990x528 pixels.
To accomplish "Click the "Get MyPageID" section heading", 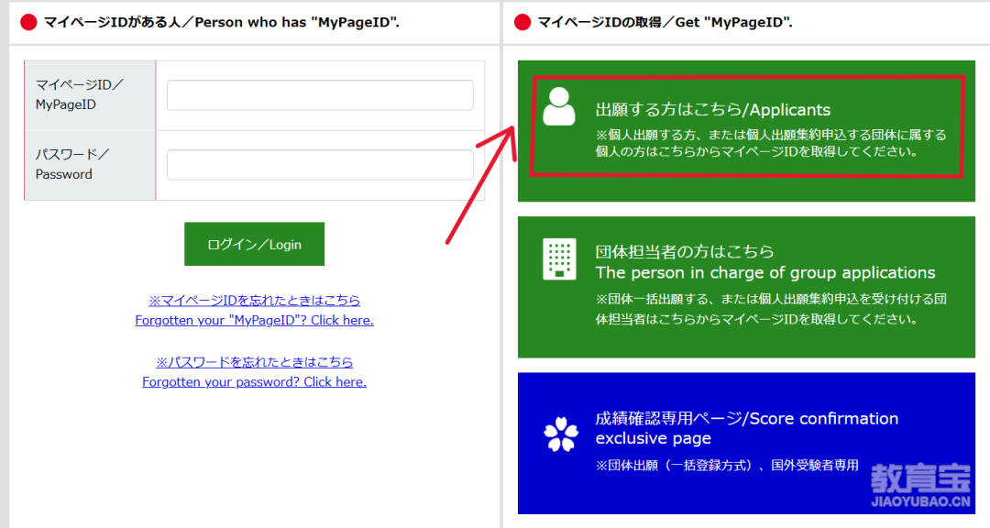I will tap(665, 23).
